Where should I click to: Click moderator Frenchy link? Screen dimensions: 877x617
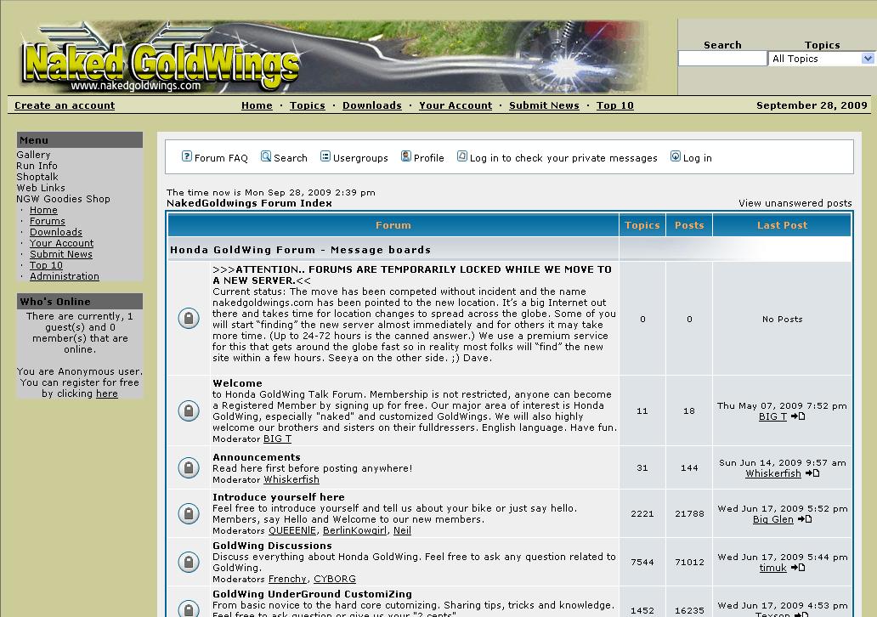point(287,579)
